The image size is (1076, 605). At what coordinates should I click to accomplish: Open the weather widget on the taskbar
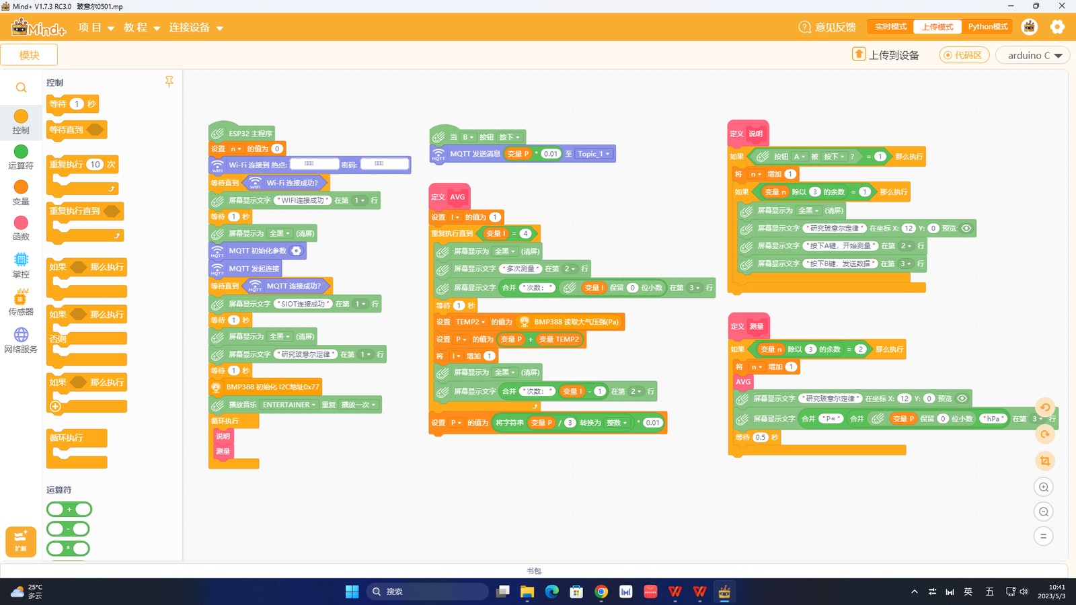click(27, 592)
